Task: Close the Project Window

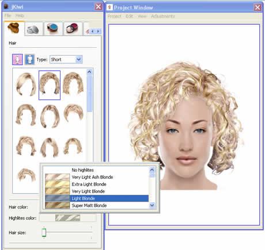Action: [x=258, y=7]
